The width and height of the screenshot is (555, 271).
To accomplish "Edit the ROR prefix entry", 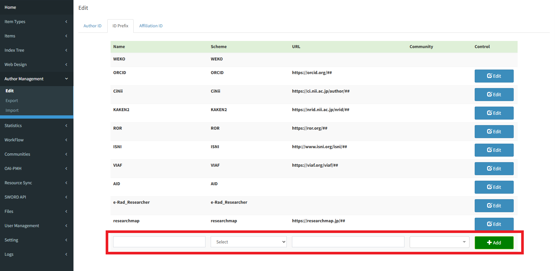I will click(494, 132).
